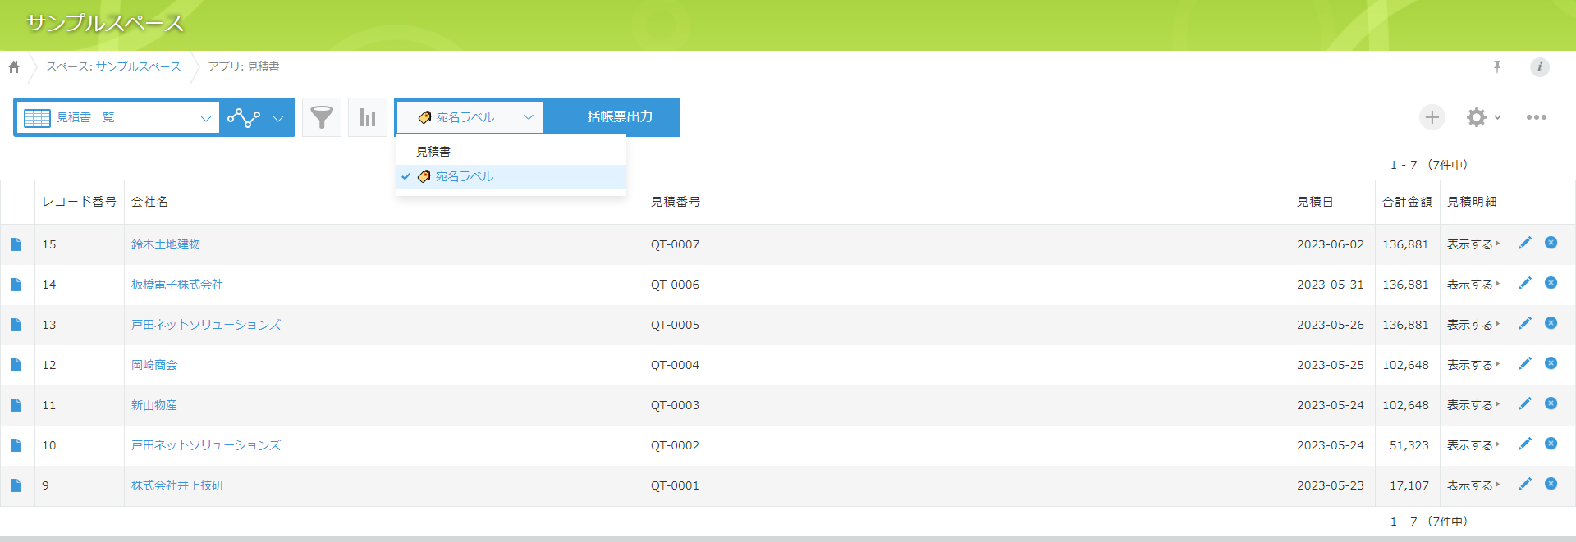Expand 表示する for record 12 details
The height and width of the screenshot is (542, 1576).
pyautogui.click(x=1472, y=365)
